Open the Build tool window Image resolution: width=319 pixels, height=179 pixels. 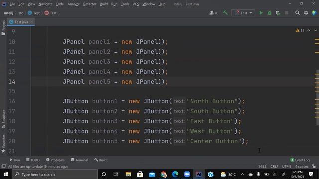[100, 160]
